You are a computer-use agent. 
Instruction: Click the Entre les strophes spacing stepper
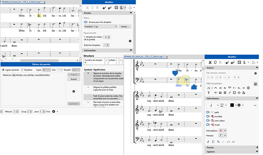[x=106, y=45]
